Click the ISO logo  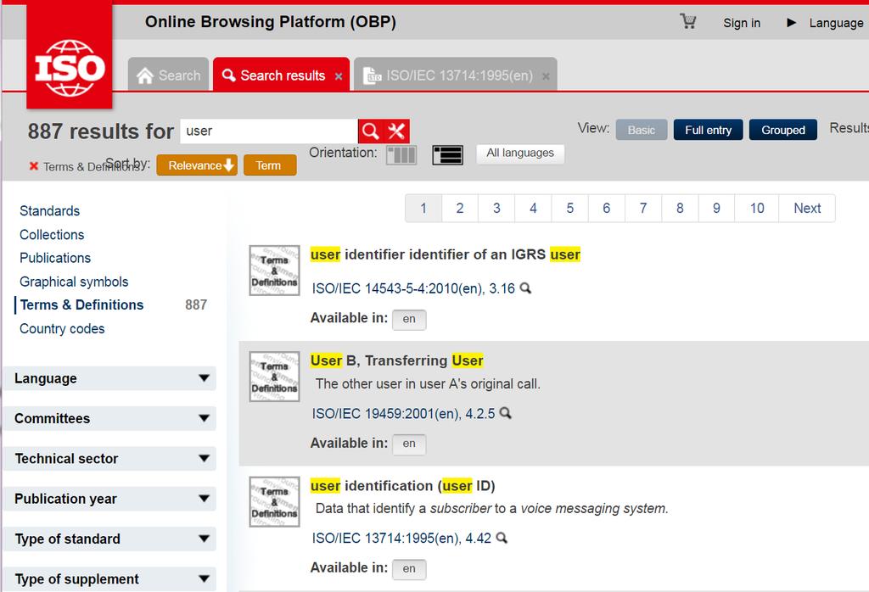coord(70,55)
